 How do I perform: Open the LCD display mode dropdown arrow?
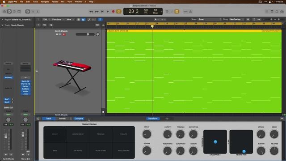[x=161, y=12]
